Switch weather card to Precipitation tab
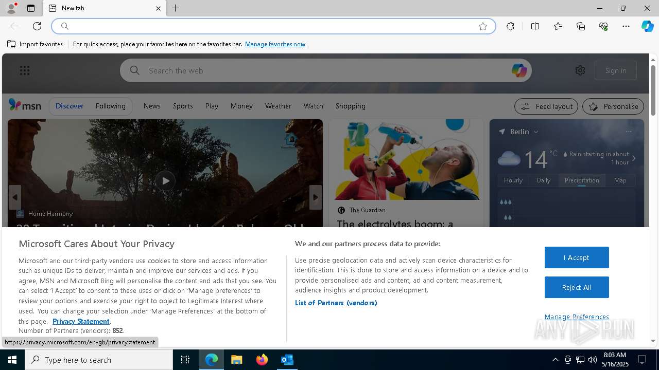The width and height of the screenshot is (659, 370). coord(582,180)
